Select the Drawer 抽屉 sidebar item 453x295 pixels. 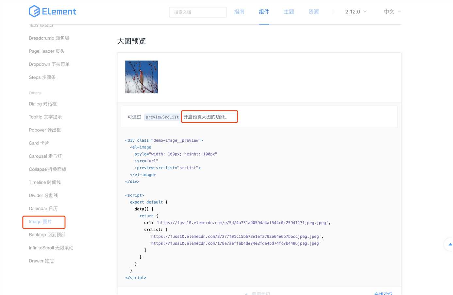click(x=41, y=261)
